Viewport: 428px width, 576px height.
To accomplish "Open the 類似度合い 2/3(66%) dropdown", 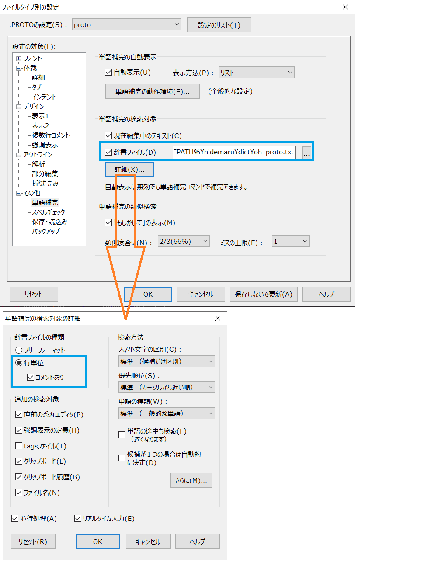I will [x=184, y=241].
